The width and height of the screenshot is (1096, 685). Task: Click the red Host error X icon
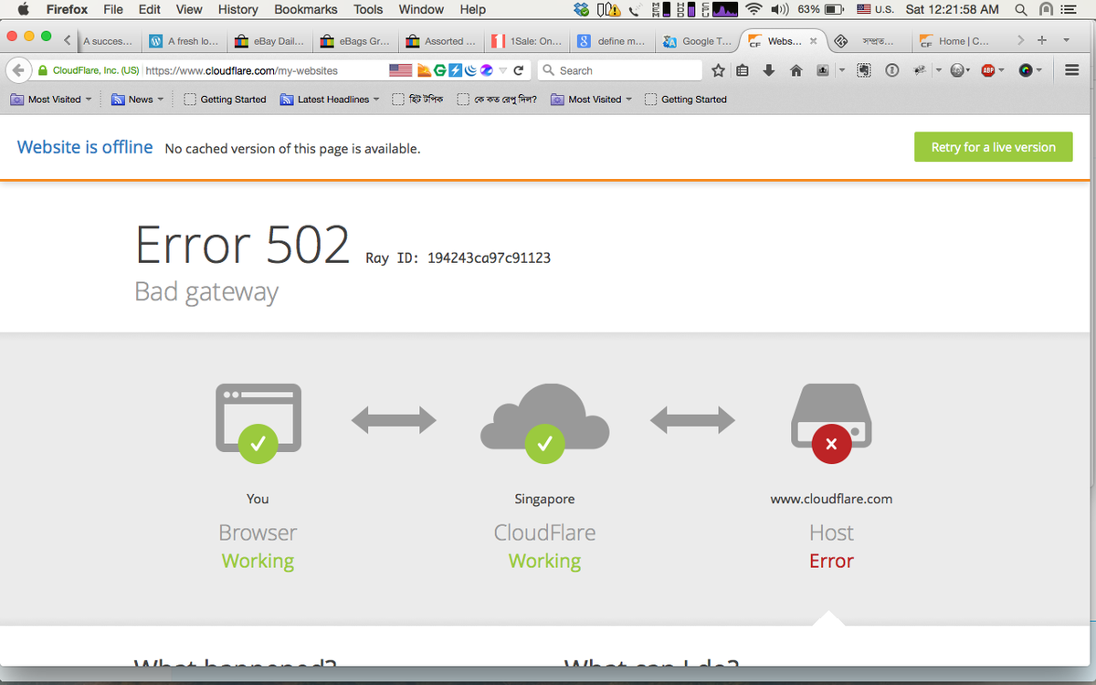[x=831, y=445]
